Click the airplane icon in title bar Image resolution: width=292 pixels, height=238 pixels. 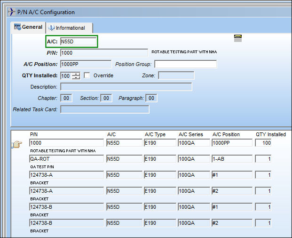pos(11,12)
